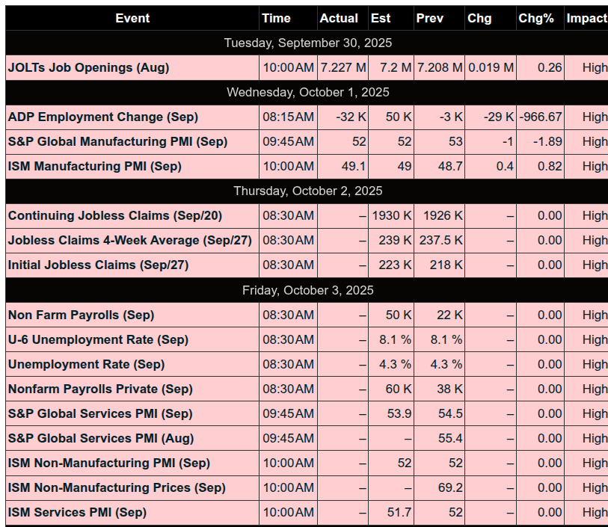This screenshot has height=527, width=608.
Task: Click S&P Services PMI (Aug) previous 55.4
Action: (450, 439)
